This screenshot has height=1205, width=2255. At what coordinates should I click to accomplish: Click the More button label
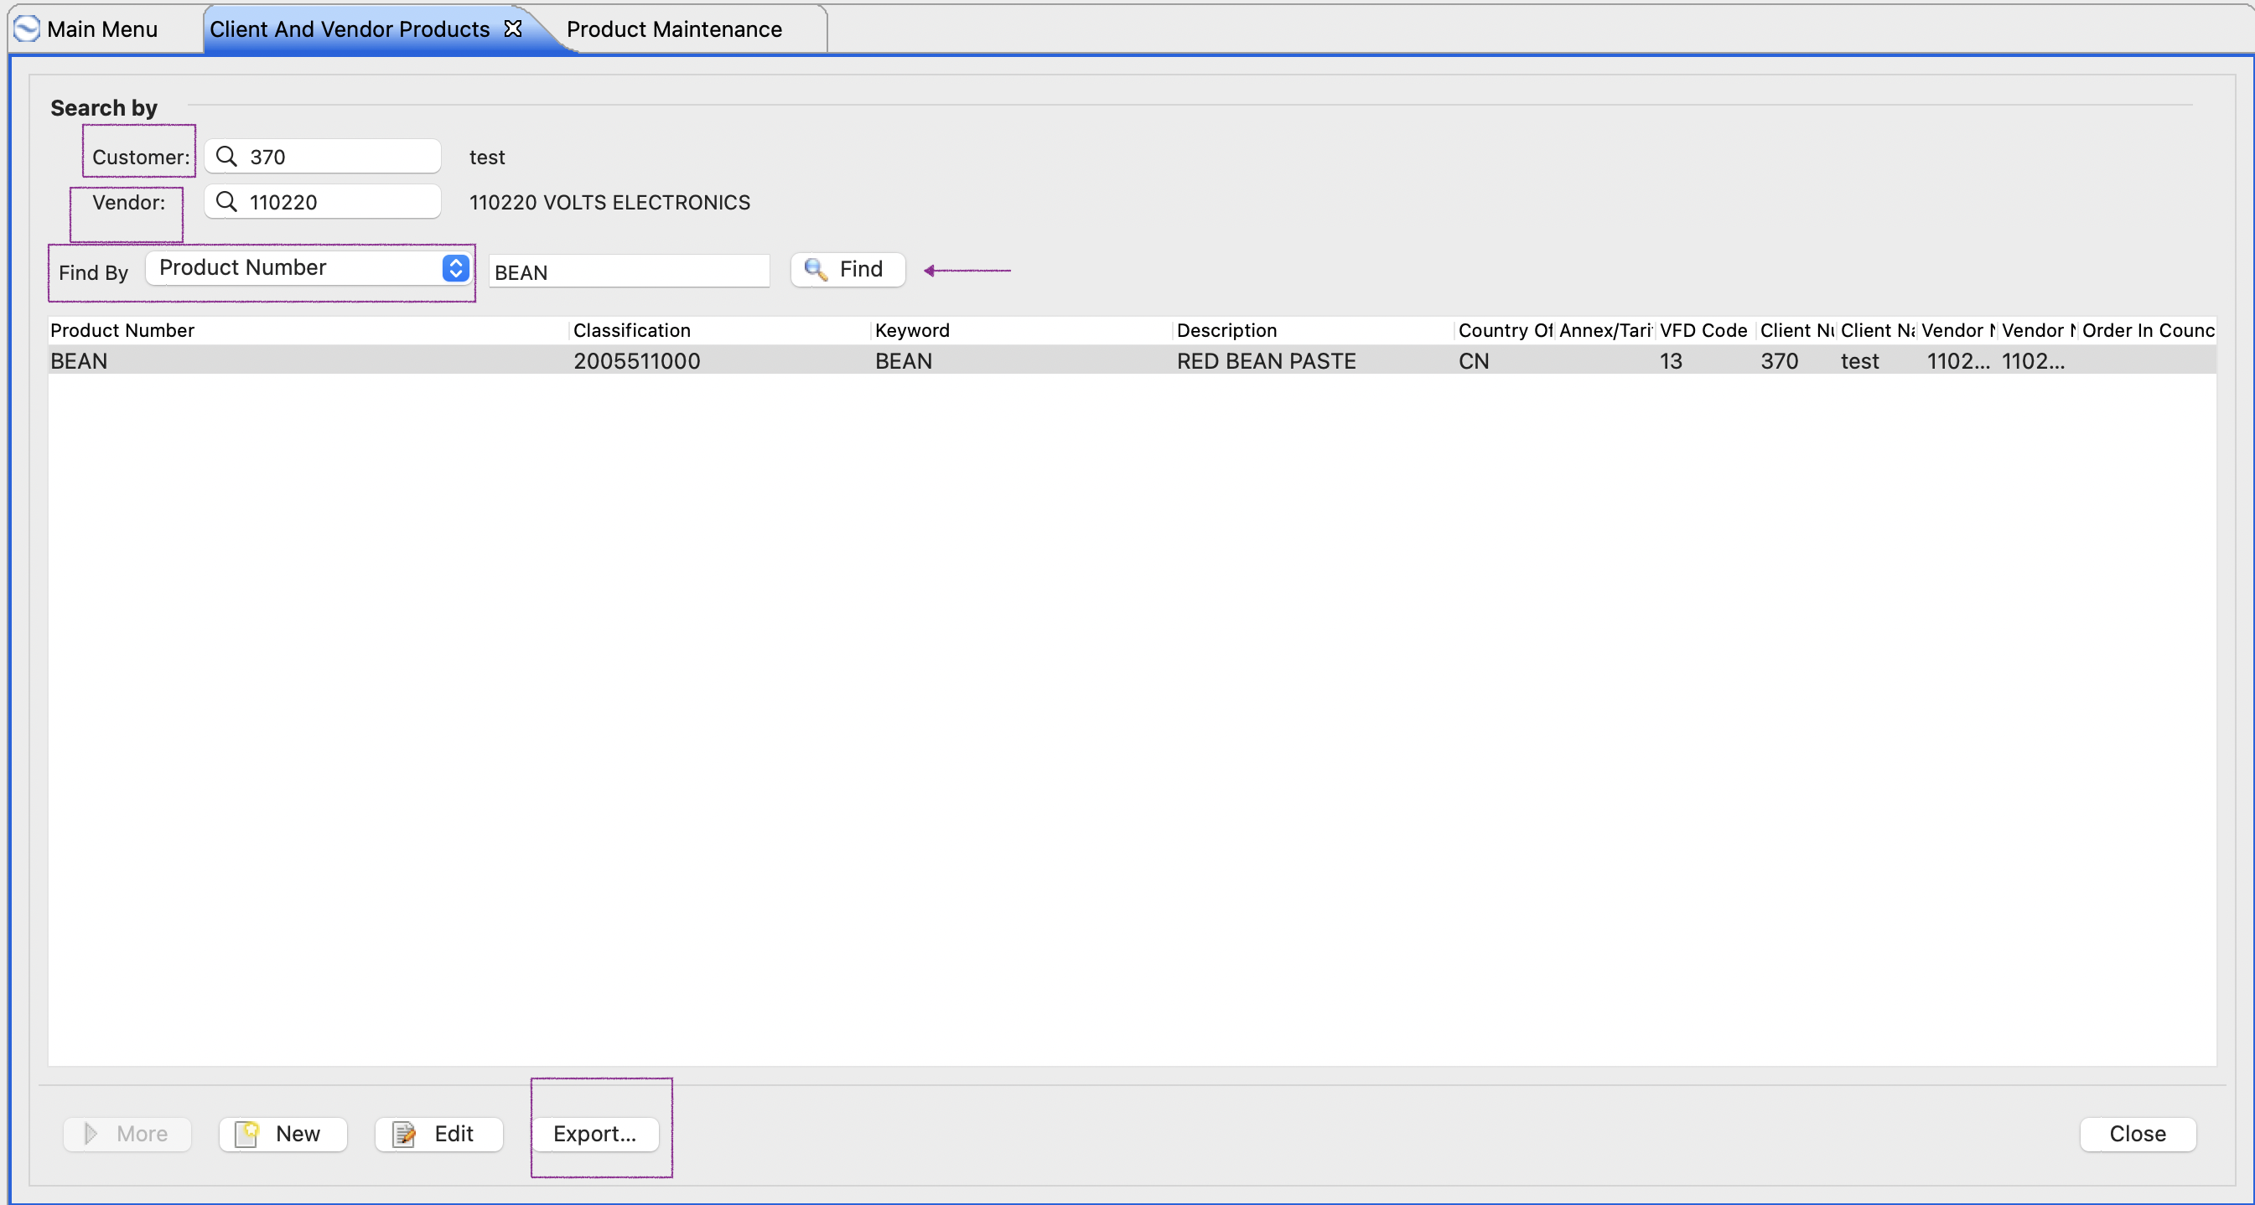point(142,1133)
